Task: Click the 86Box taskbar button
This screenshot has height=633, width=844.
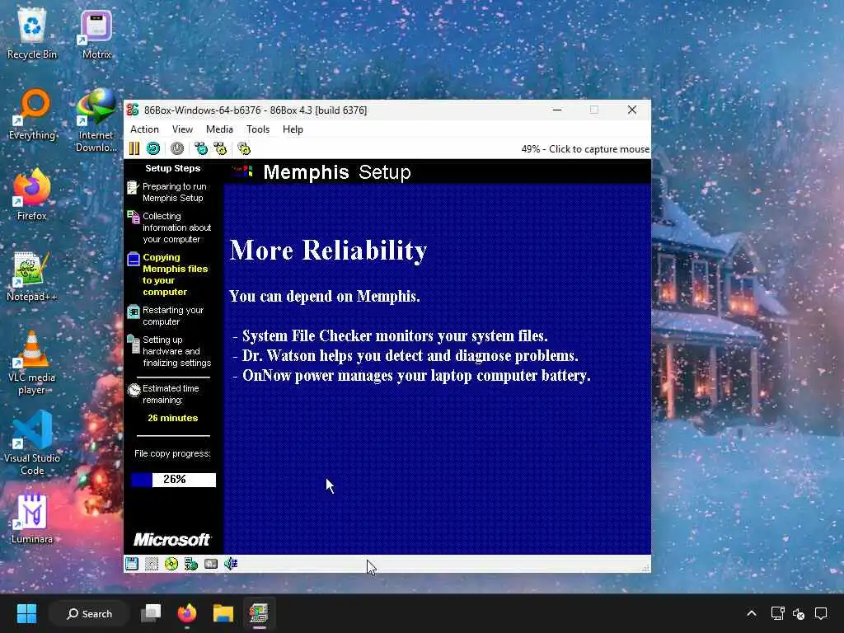Action: (x=259, y=613)
